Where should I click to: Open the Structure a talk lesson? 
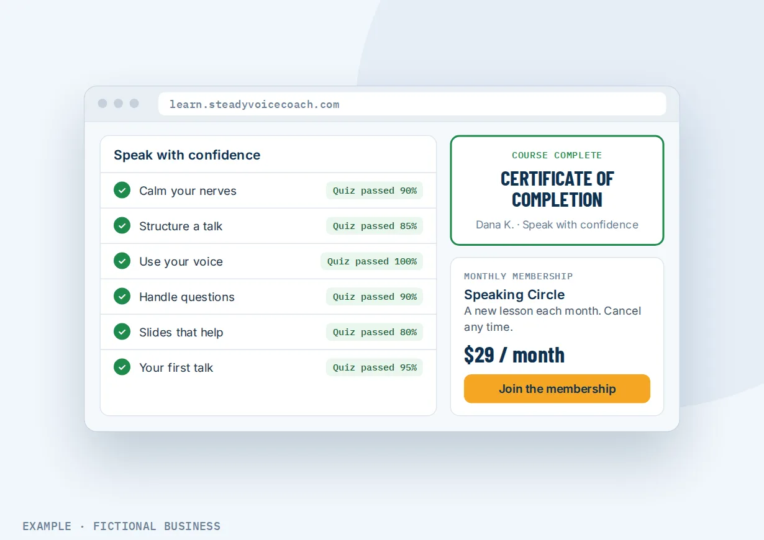point(268,226)
